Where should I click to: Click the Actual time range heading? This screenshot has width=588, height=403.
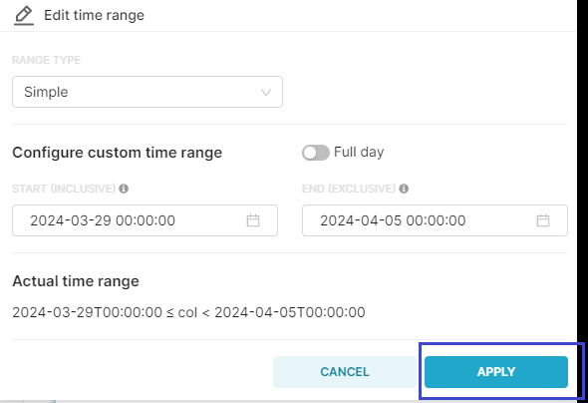(76, 281)
